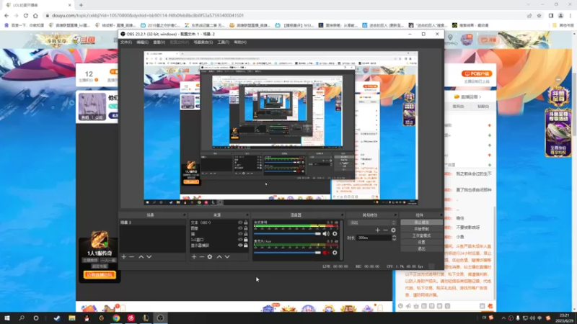Toggle lock on LoL窗口 source
The width and height of the screenshot is (577, 324).
click(246, 240)
